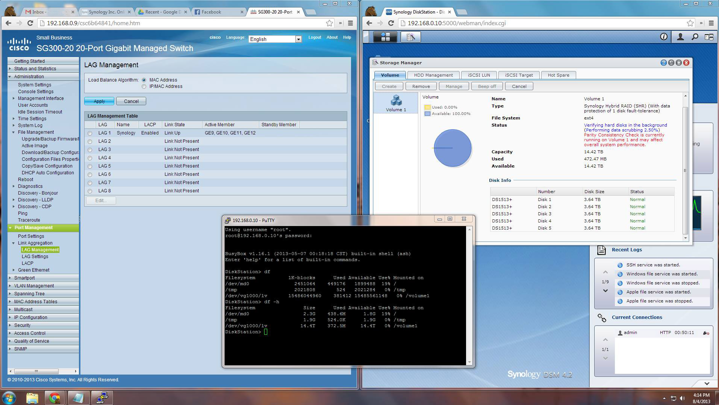
Task: Switch to the HDD Management tab
Action: [433, 75]
